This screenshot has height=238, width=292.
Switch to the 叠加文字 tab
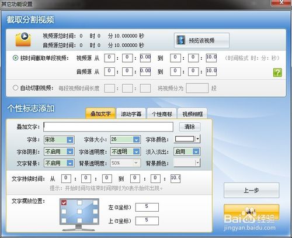pos(100,113)
